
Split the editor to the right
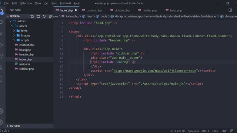click(x=230, y=10)
